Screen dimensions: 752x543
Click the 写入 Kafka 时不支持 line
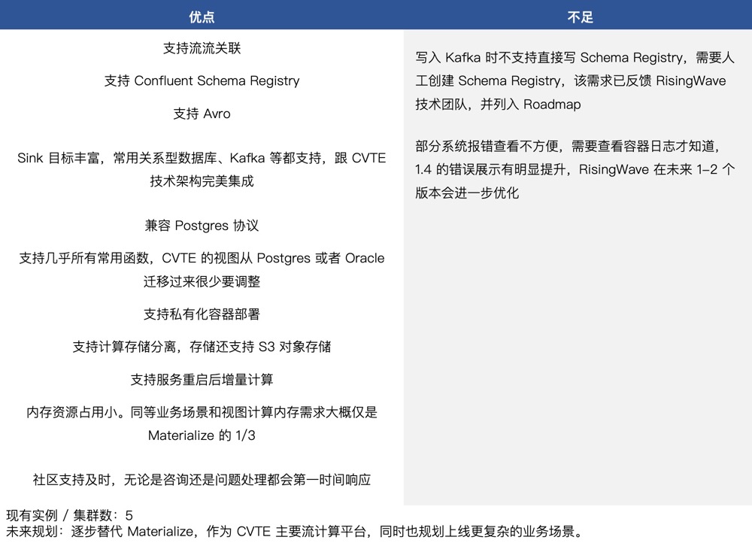[575, 58]
